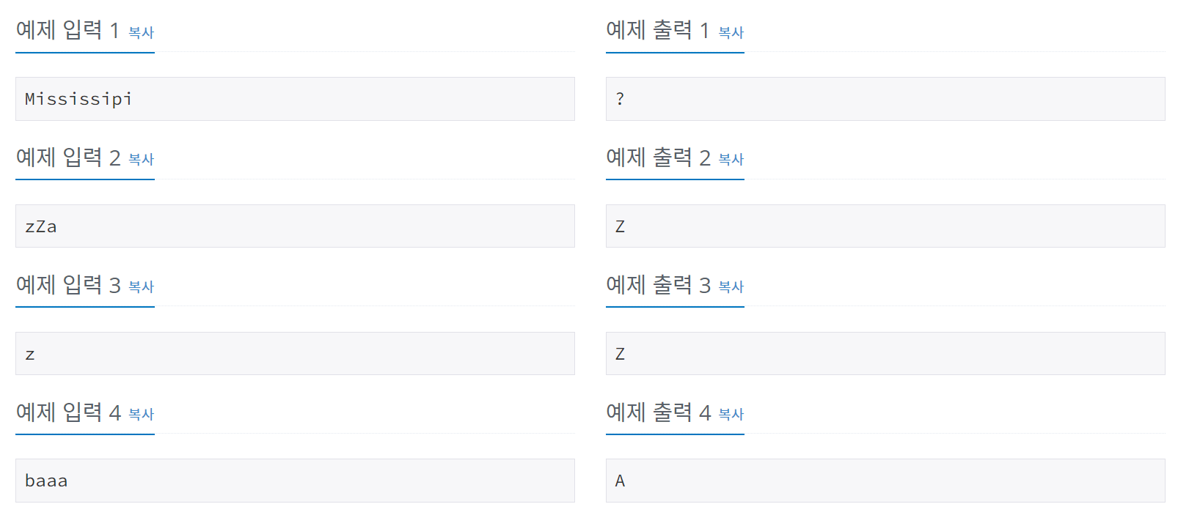1189x515 pixels.
Task: Select the text box containing Mississipi
Action: 295,99
